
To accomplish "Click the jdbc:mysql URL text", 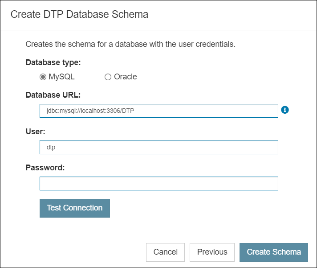I will (90, 111).
